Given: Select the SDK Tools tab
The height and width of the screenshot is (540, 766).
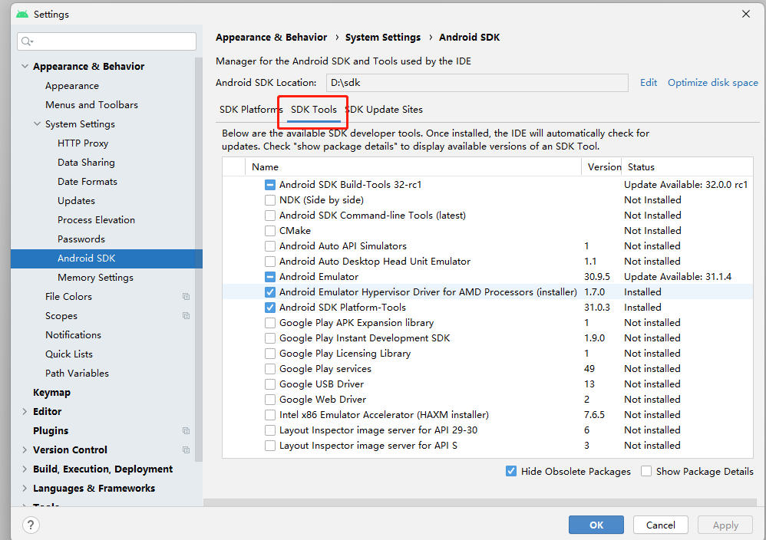Looking at the screenshot, I should point(314,110).
